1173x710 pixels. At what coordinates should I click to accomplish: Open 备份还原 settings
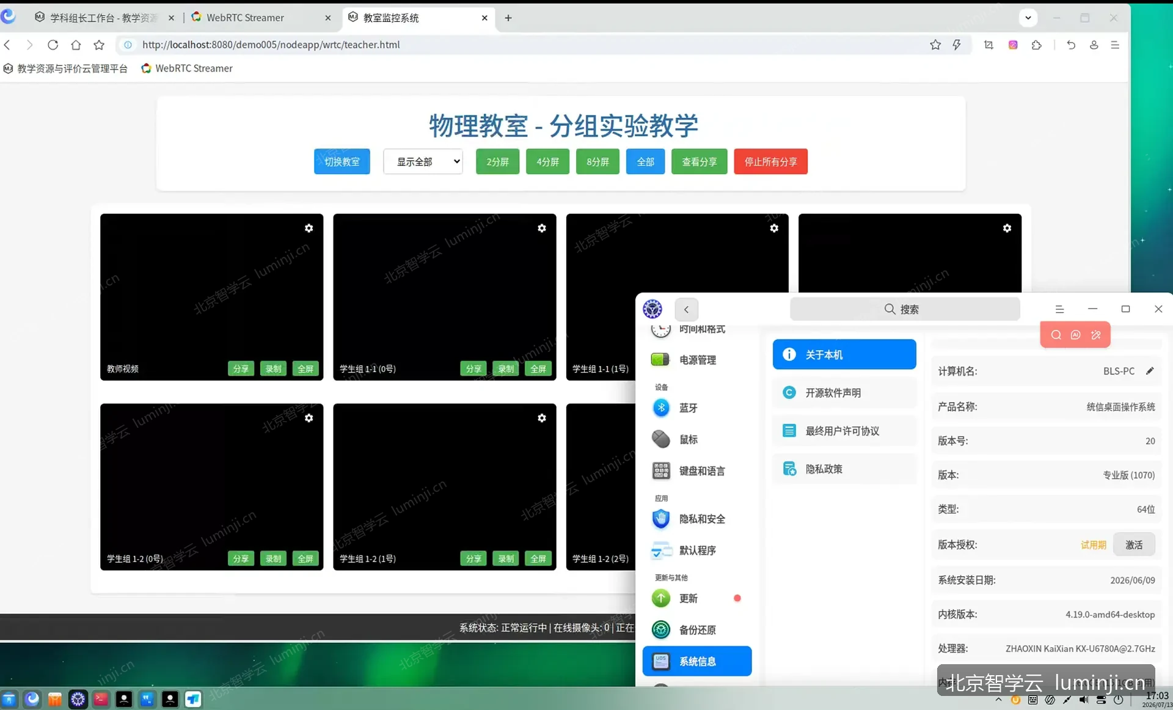point(697,630)
